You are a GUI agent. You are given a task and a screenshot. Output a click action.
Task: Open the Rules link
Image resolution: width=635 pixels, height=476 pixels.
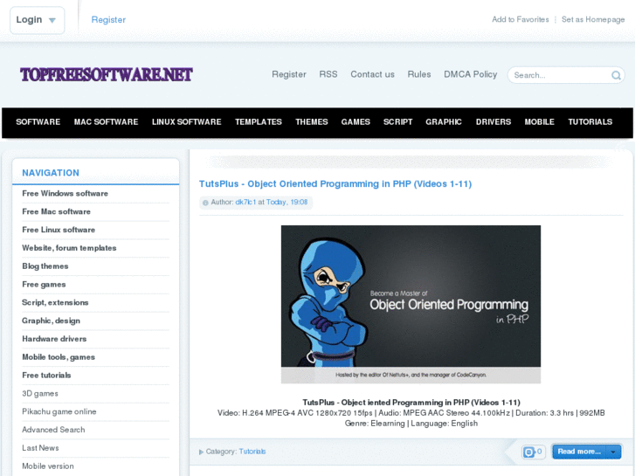419,74
